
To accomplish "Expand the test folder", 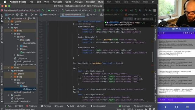I will tap(15, 55).
